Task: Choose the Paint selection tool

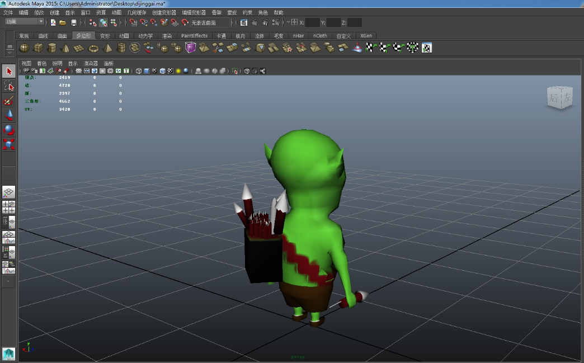Action: click(9, 101)
